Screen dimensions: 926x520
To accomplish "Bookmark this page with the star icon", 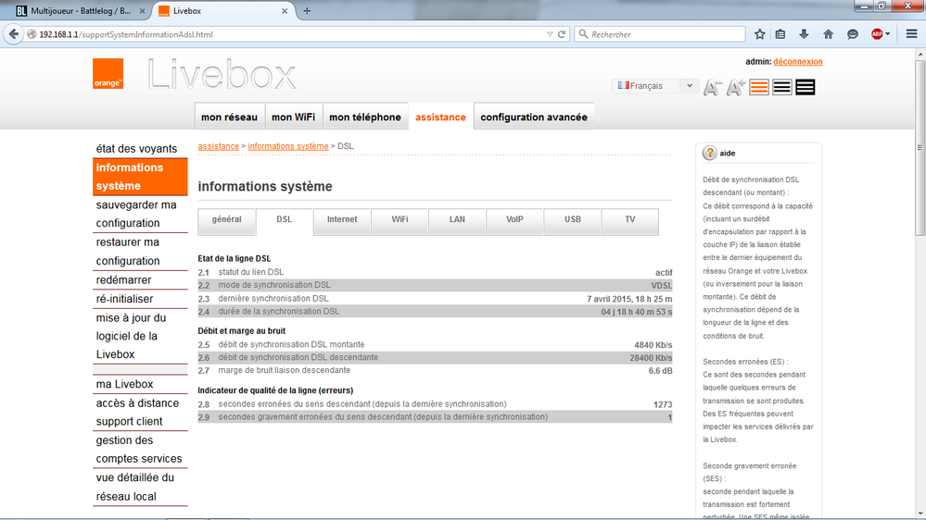I will pos(759,34).
